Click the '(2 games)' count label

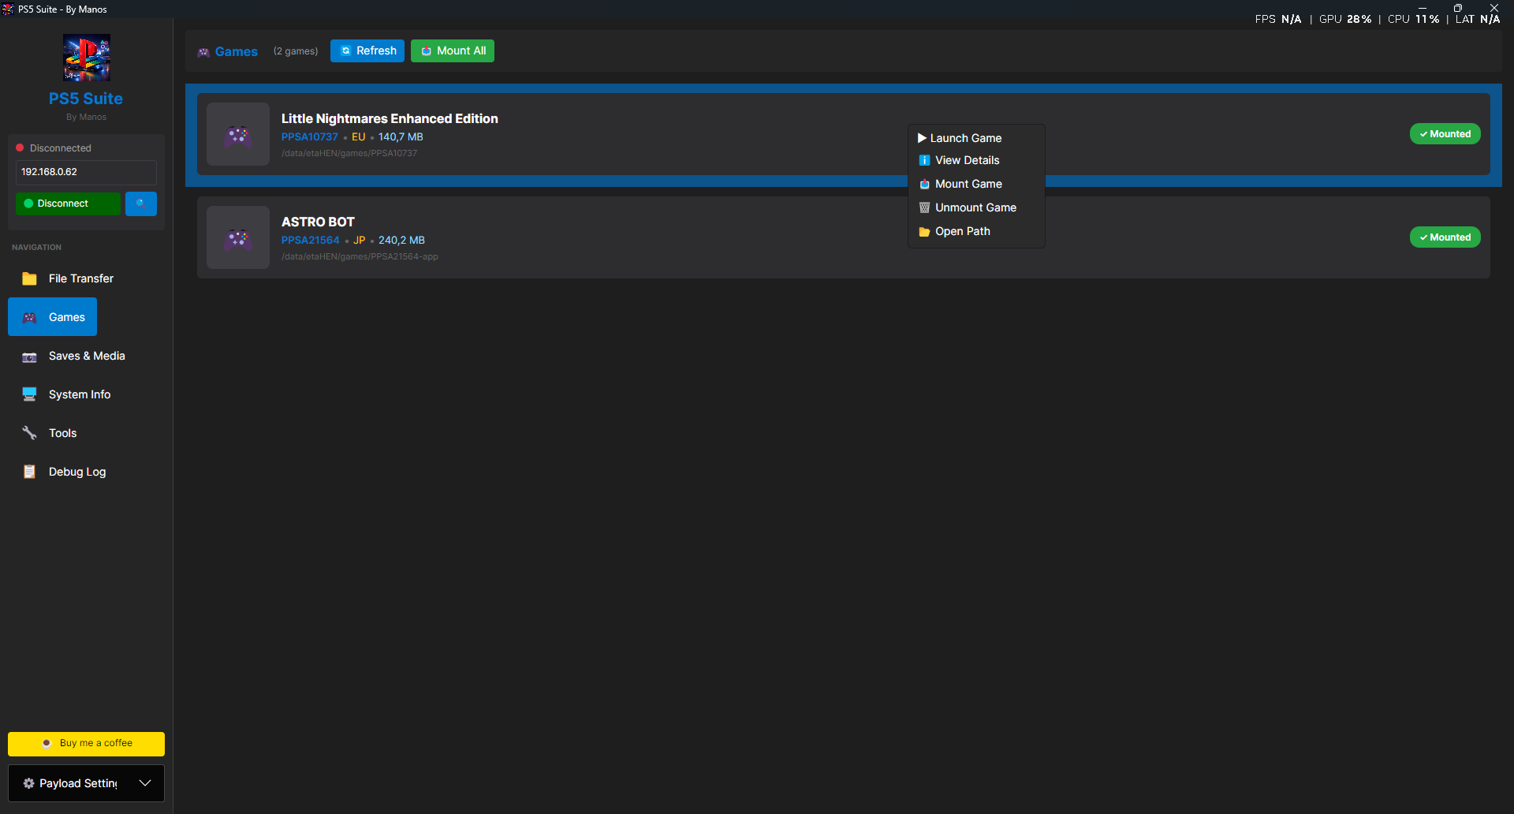click(296, 51)
